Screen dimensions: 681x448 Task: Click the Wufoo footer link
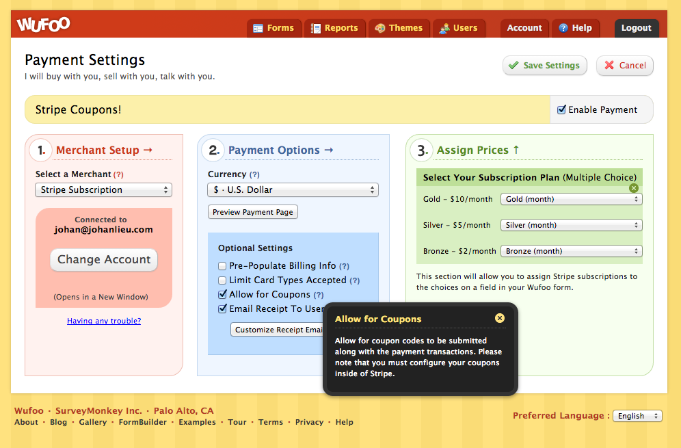[x=29, y=411]
